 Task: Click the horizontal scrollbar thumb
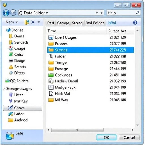(x=77, y=130)
